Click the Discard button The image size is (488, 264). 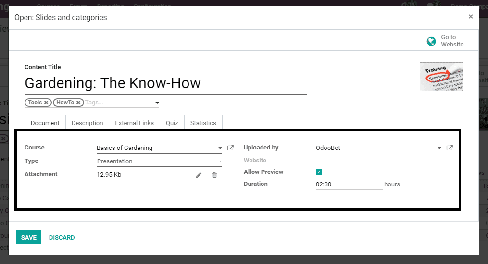[62, 237]
